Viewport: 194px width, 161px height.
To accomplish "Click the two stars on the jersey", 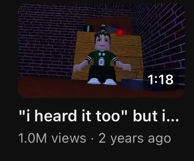I will tap(102, 54).
